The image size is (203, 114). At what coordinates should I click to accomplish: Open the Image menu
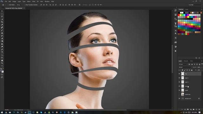(x=14, y=1)
